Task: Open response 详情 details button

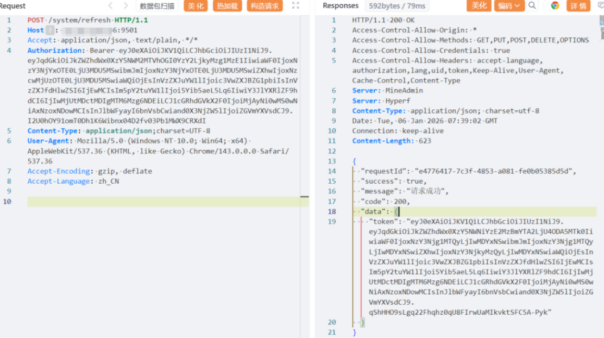Action: [578, 6]
